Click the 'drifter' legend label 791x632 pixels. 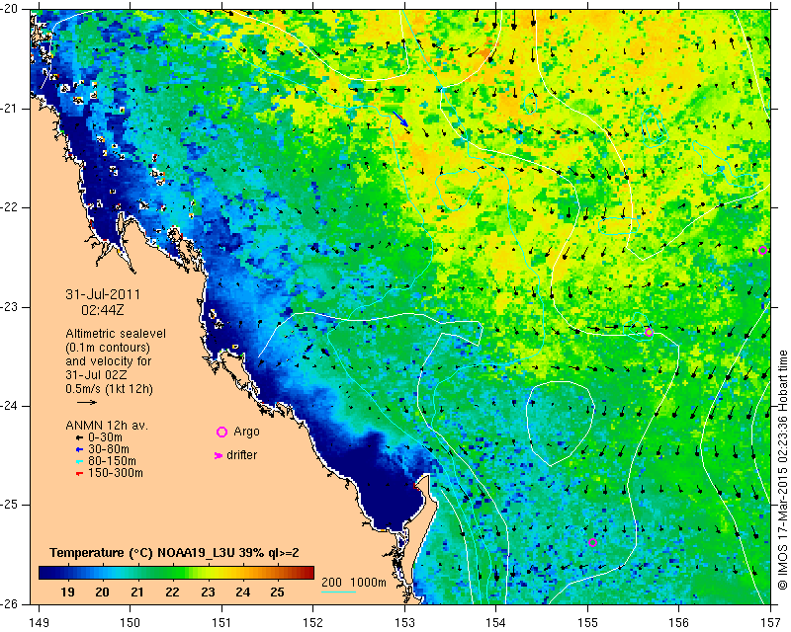(241, 455)
